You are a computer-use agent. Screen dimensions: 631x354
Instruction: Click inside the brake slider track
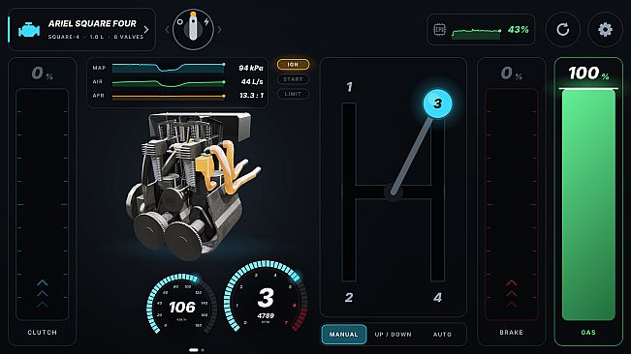[512, 204]
